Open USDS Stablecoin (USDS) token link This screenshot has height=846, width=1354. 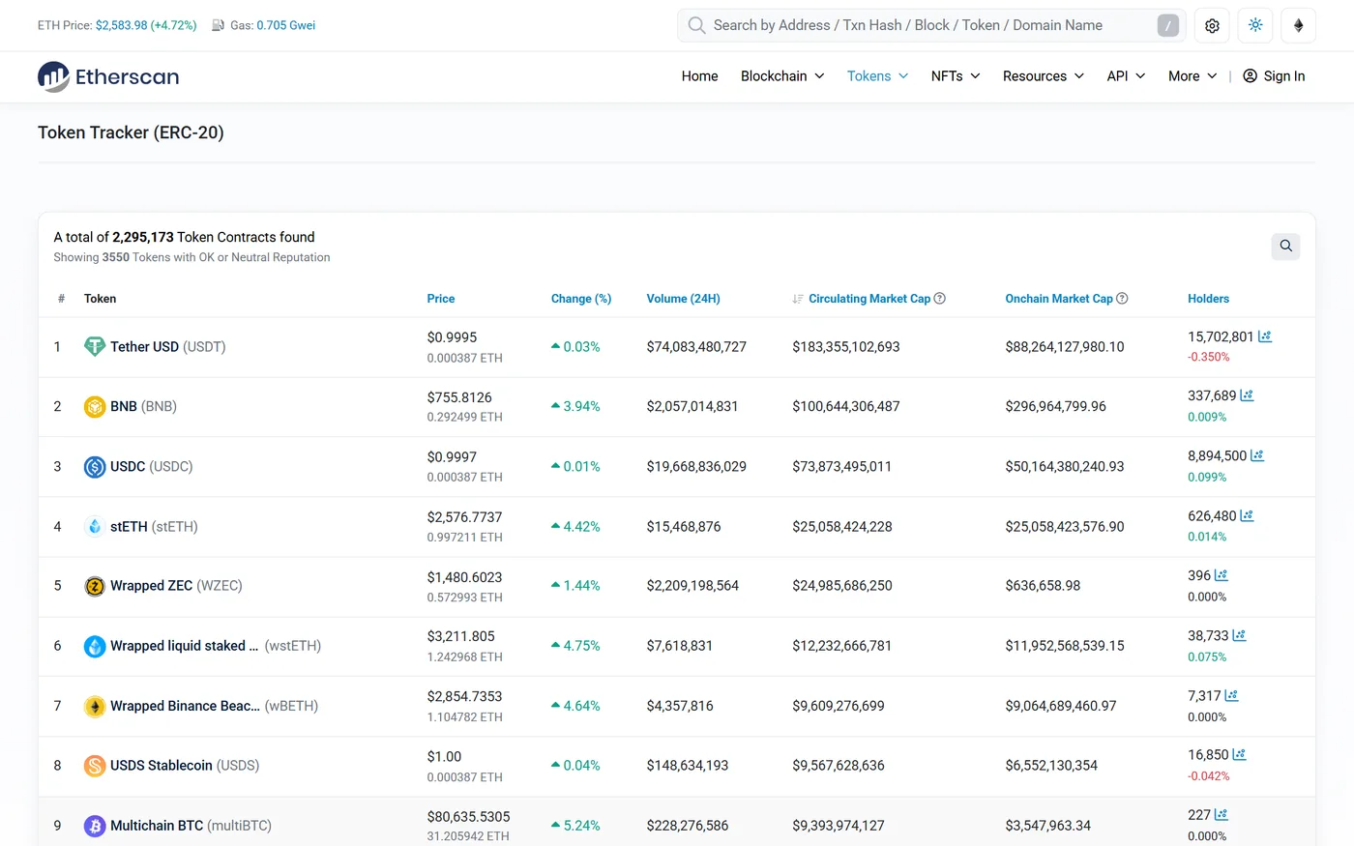(x=185, y=766)
